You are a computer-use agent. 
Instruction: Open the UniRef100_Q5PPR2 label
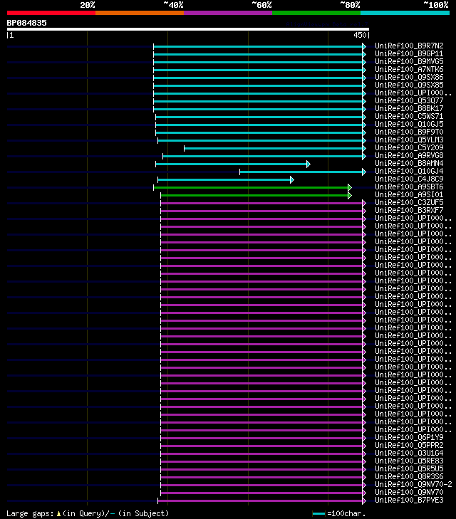(409, 445)
